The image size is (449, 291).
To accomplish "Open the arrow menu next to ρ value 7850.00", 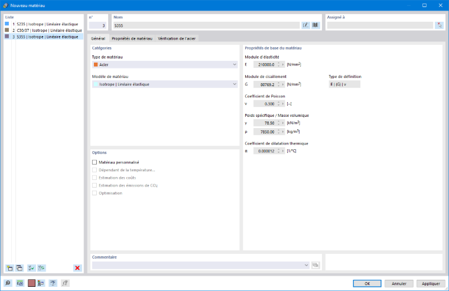I will click(283, 132).
